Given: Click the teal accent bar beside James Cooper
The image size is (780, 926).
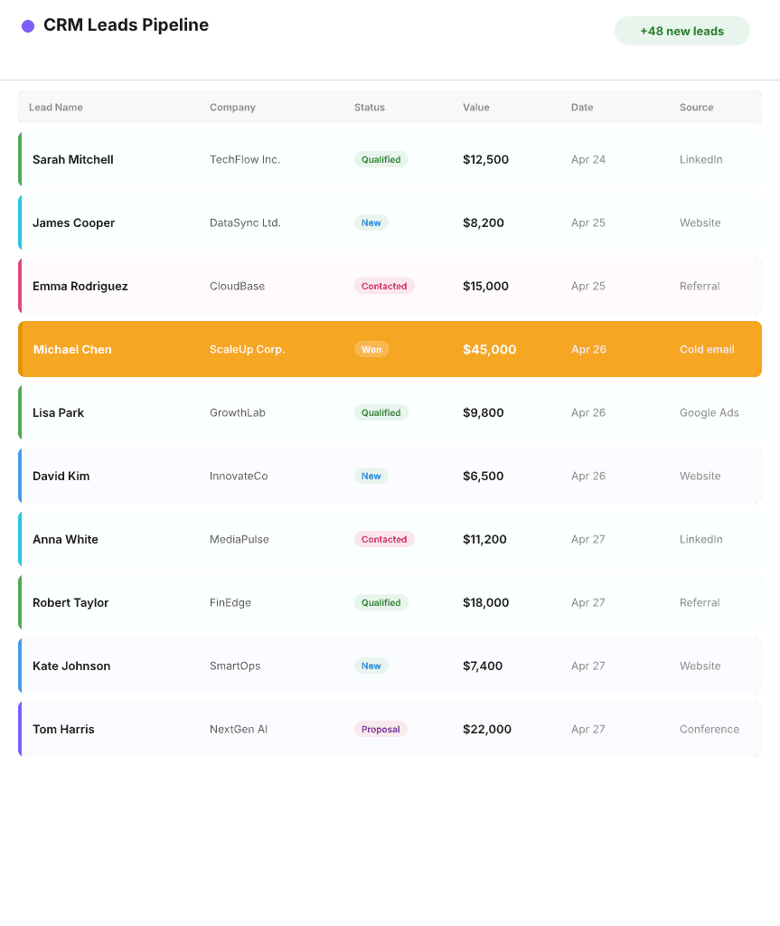Looking at the screenshot, I should pos(21,222).
